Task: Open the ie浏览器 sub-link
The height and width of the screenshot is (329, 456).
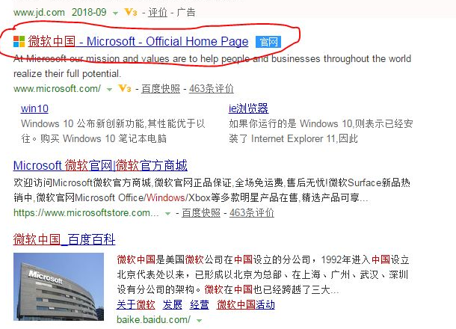Action: (x=248, y=108)
